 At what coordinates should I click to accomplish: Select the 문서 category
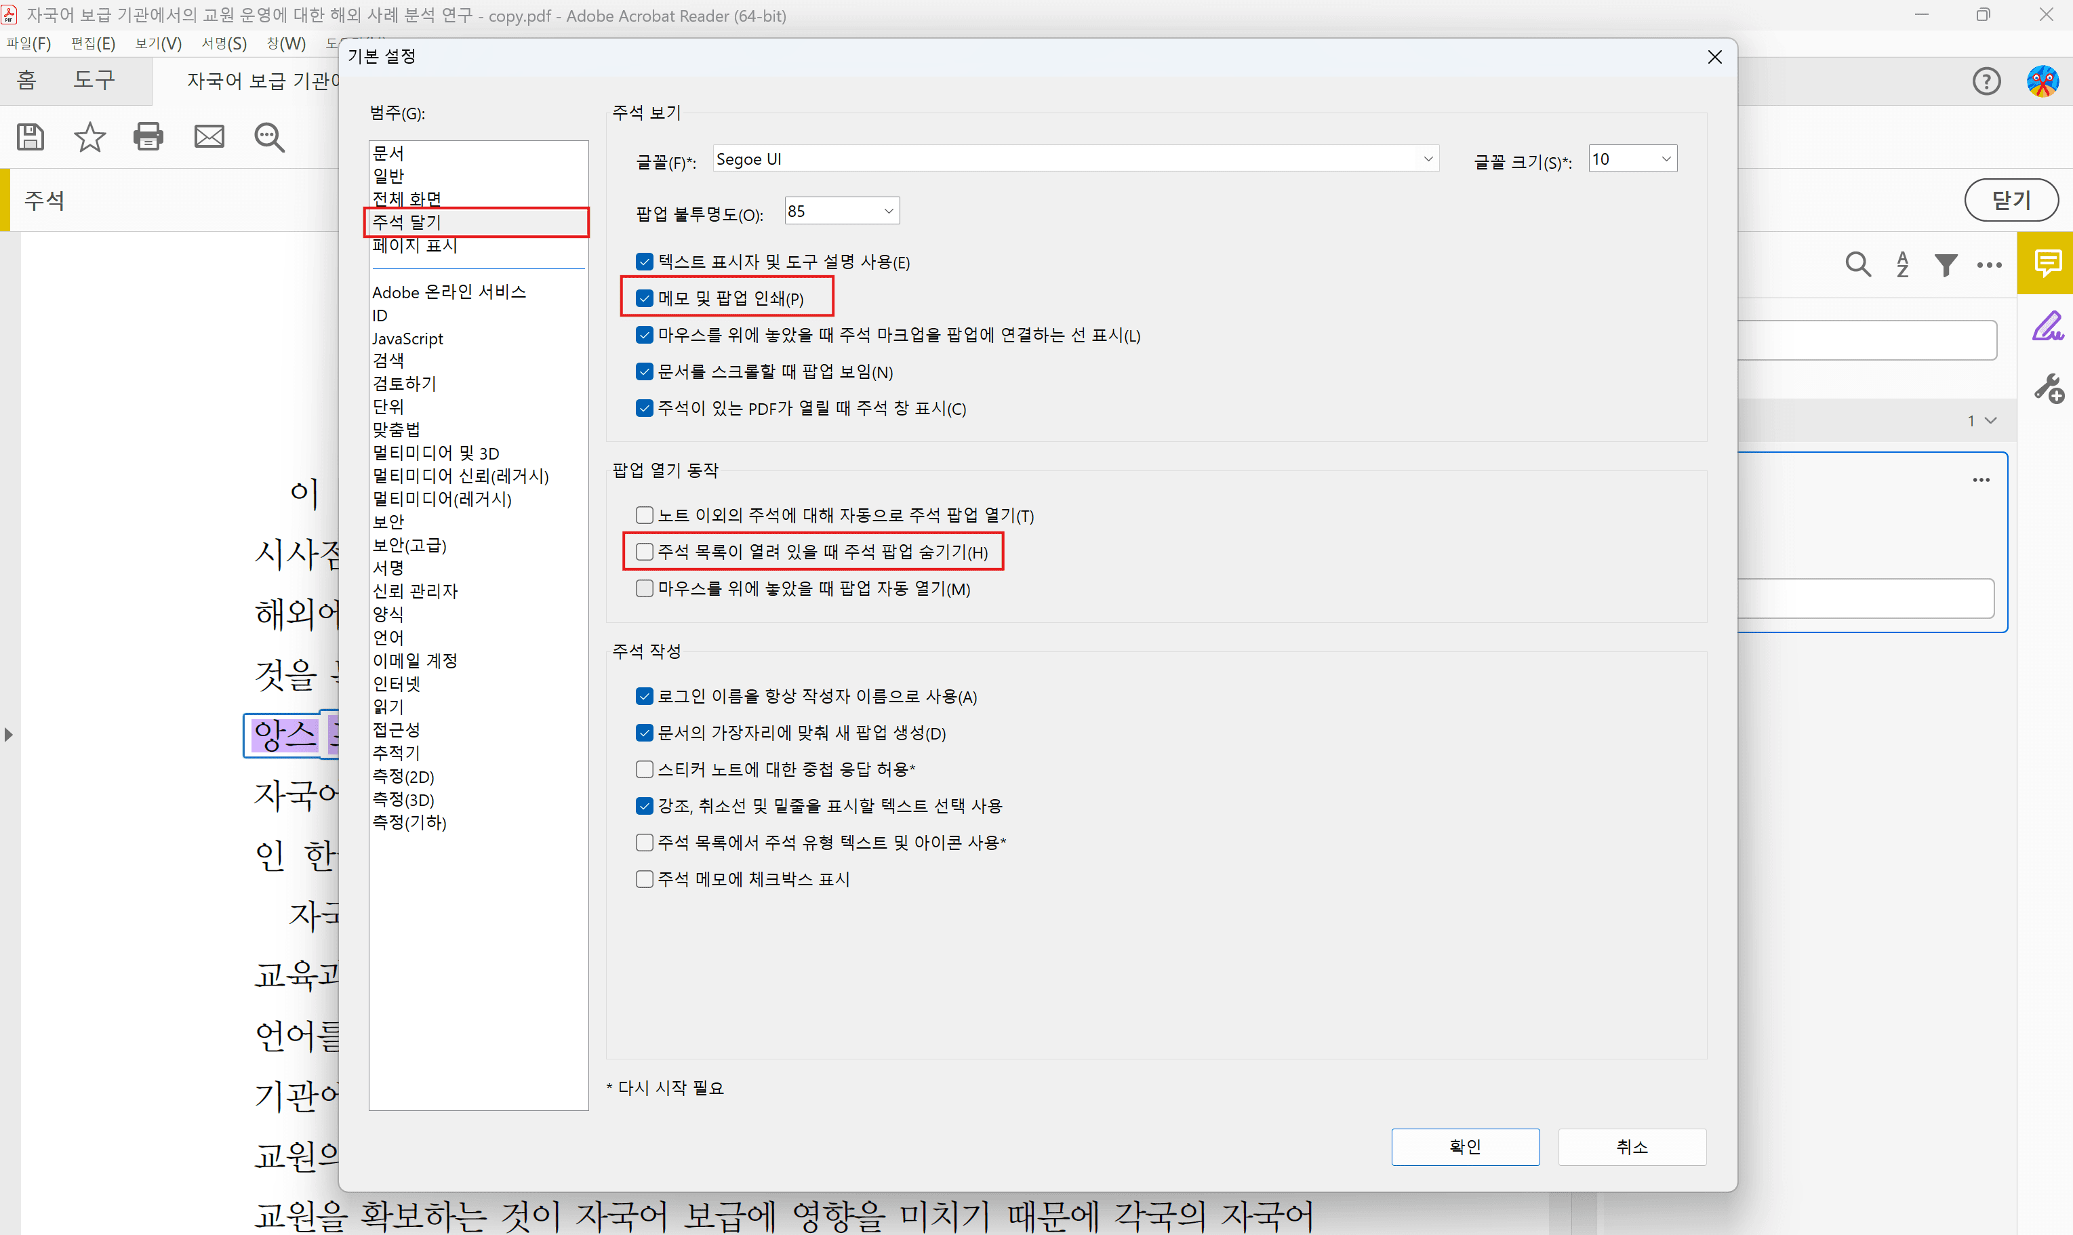pos(388,153)
